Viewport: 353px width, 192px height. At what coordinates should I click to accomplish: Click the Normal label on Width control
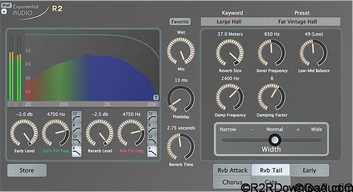(274, 130)
